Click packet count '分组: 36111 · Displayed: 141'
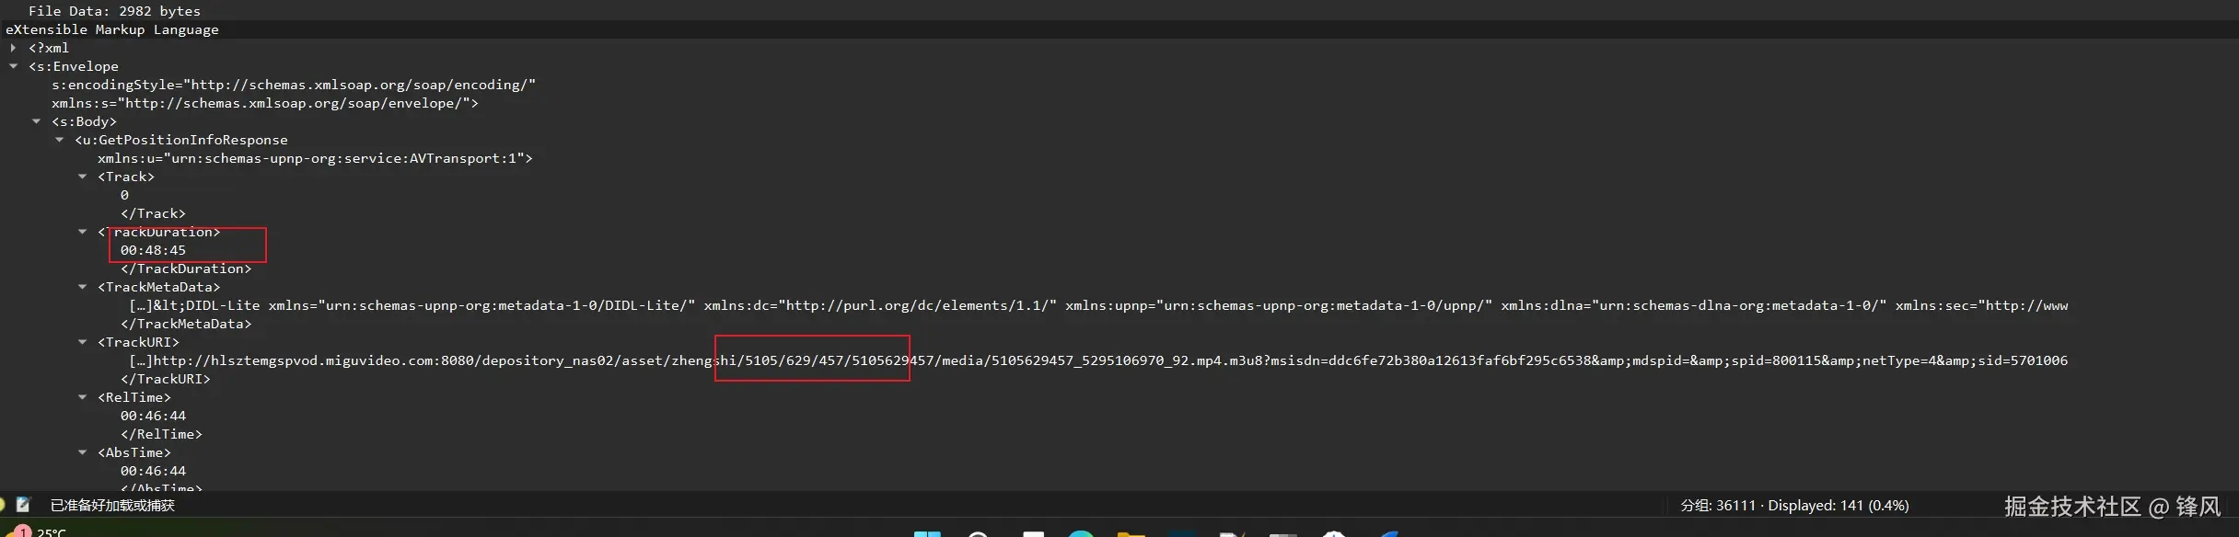Image resolution: width=2239 pixels, height=537 pixels. click(x=1794, y=505)
